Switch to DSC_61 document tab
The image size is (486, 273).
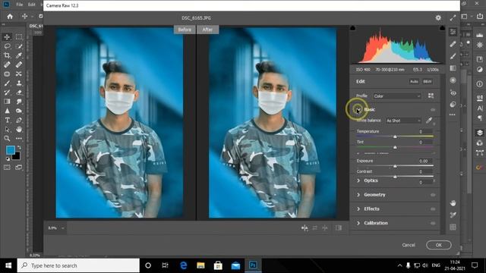[x=36, y=26]
